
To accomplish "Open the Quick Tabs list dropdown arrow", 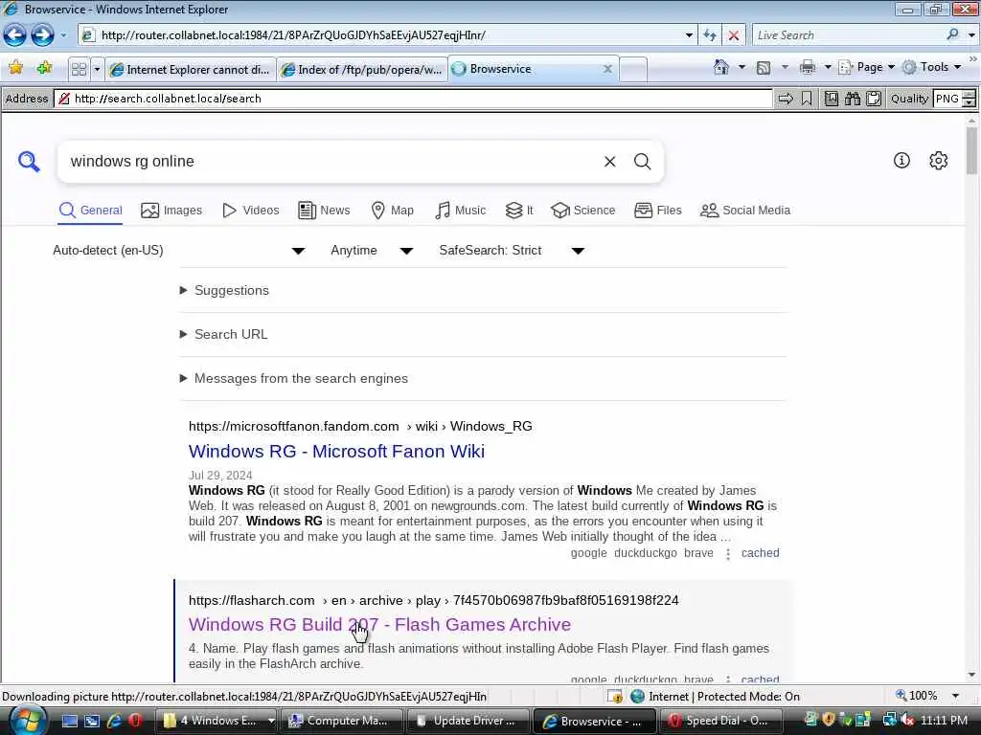I will [x=97, y=69].
